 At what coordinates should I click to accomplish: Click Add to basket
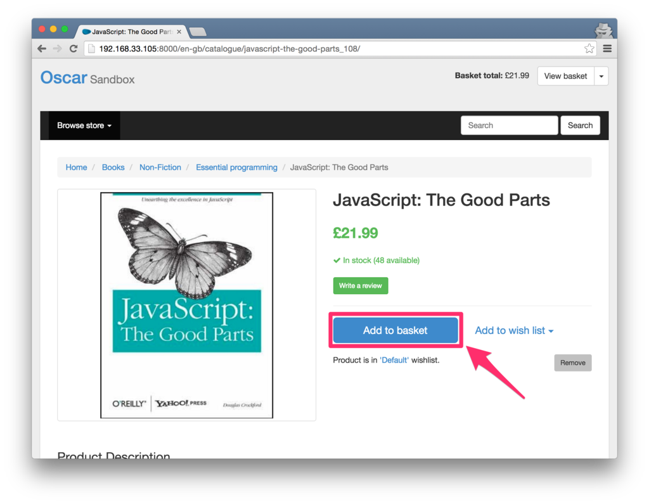coord(395,330)
